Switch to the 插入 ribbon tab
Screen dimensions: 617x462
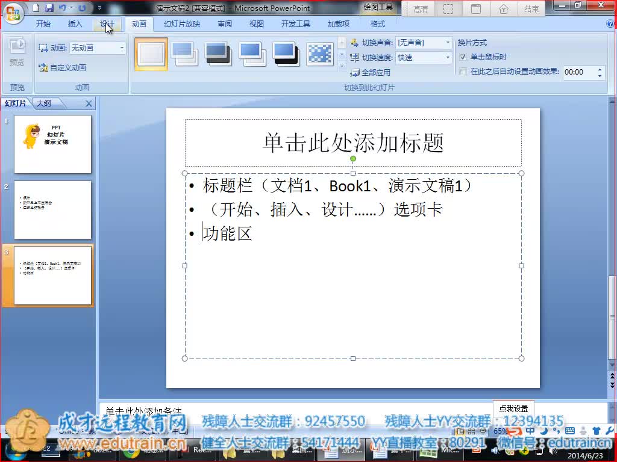tap(75, 24)
